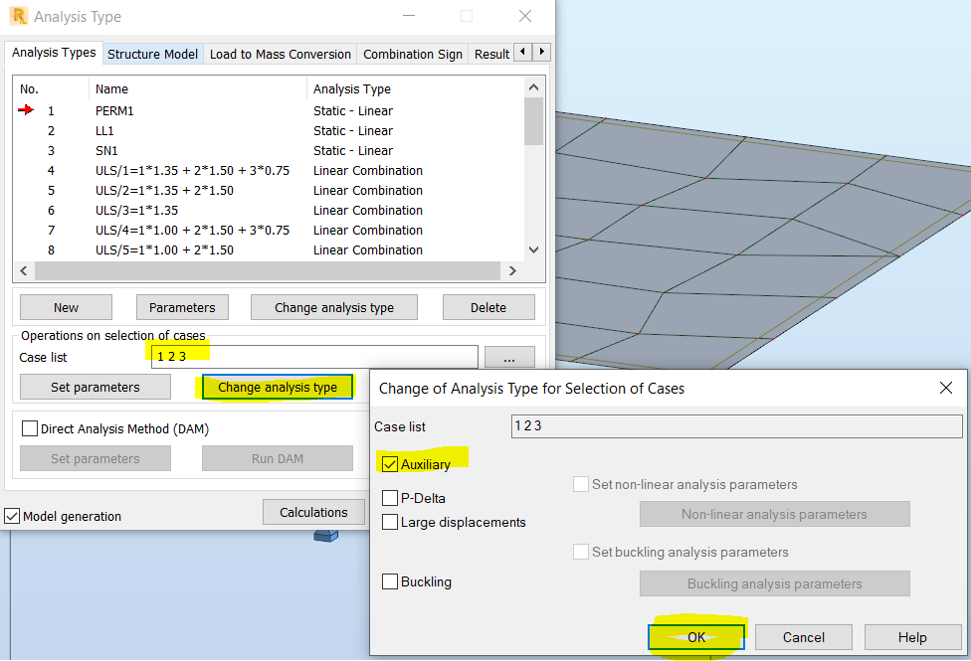Open the case list ellipsis browse button

click(509, 356)
